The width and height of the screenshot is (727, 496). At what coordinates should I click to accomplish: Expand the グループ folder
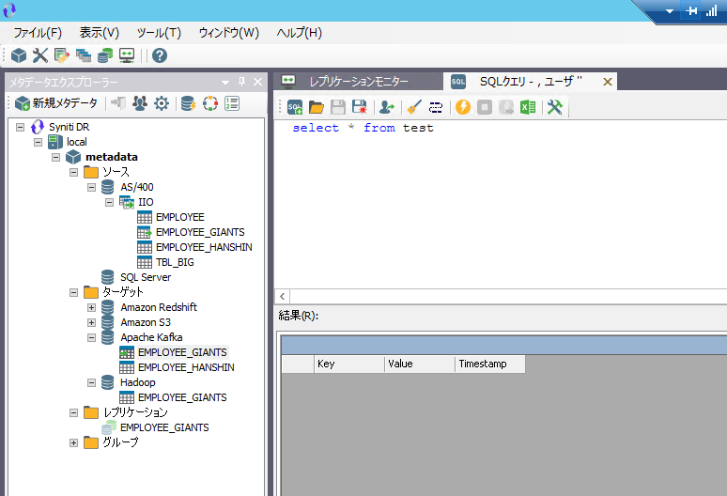pos(73,442)
